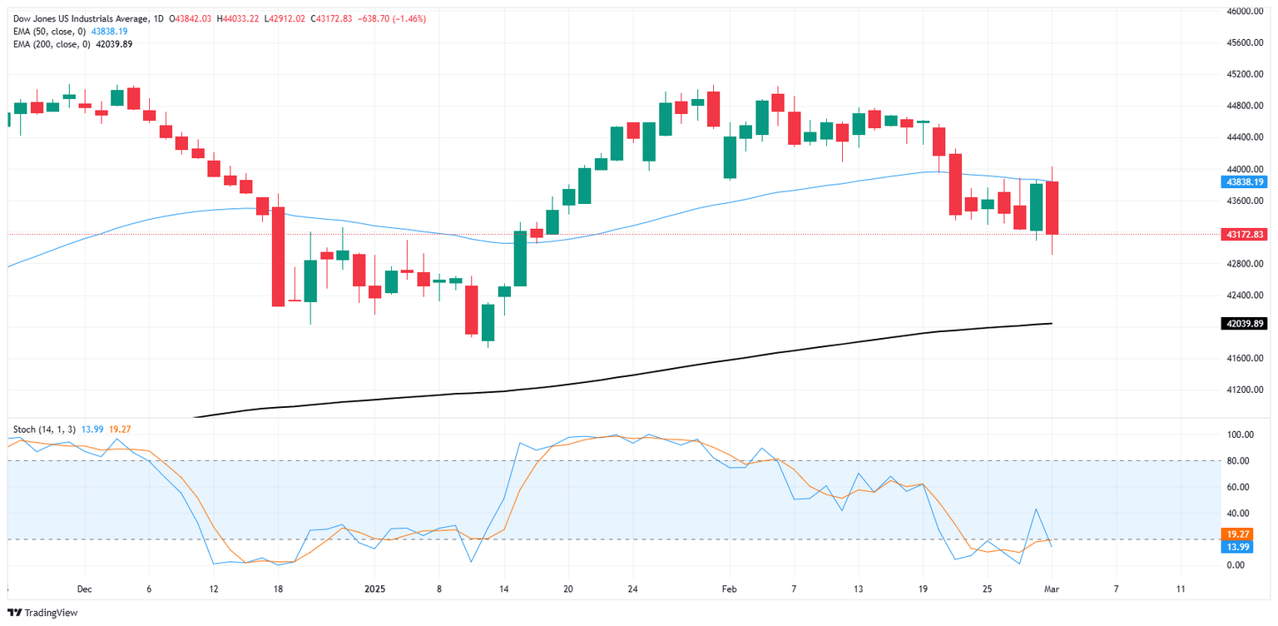1278x626 pixels.
Task: Click the Feb label on the time axis
Action: (730, 589)
